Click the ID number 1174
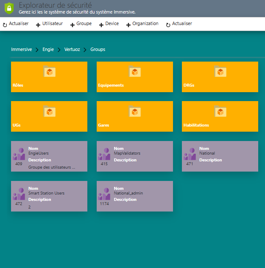The height and width of the screenshot is (268, 265). pos(104,204)
